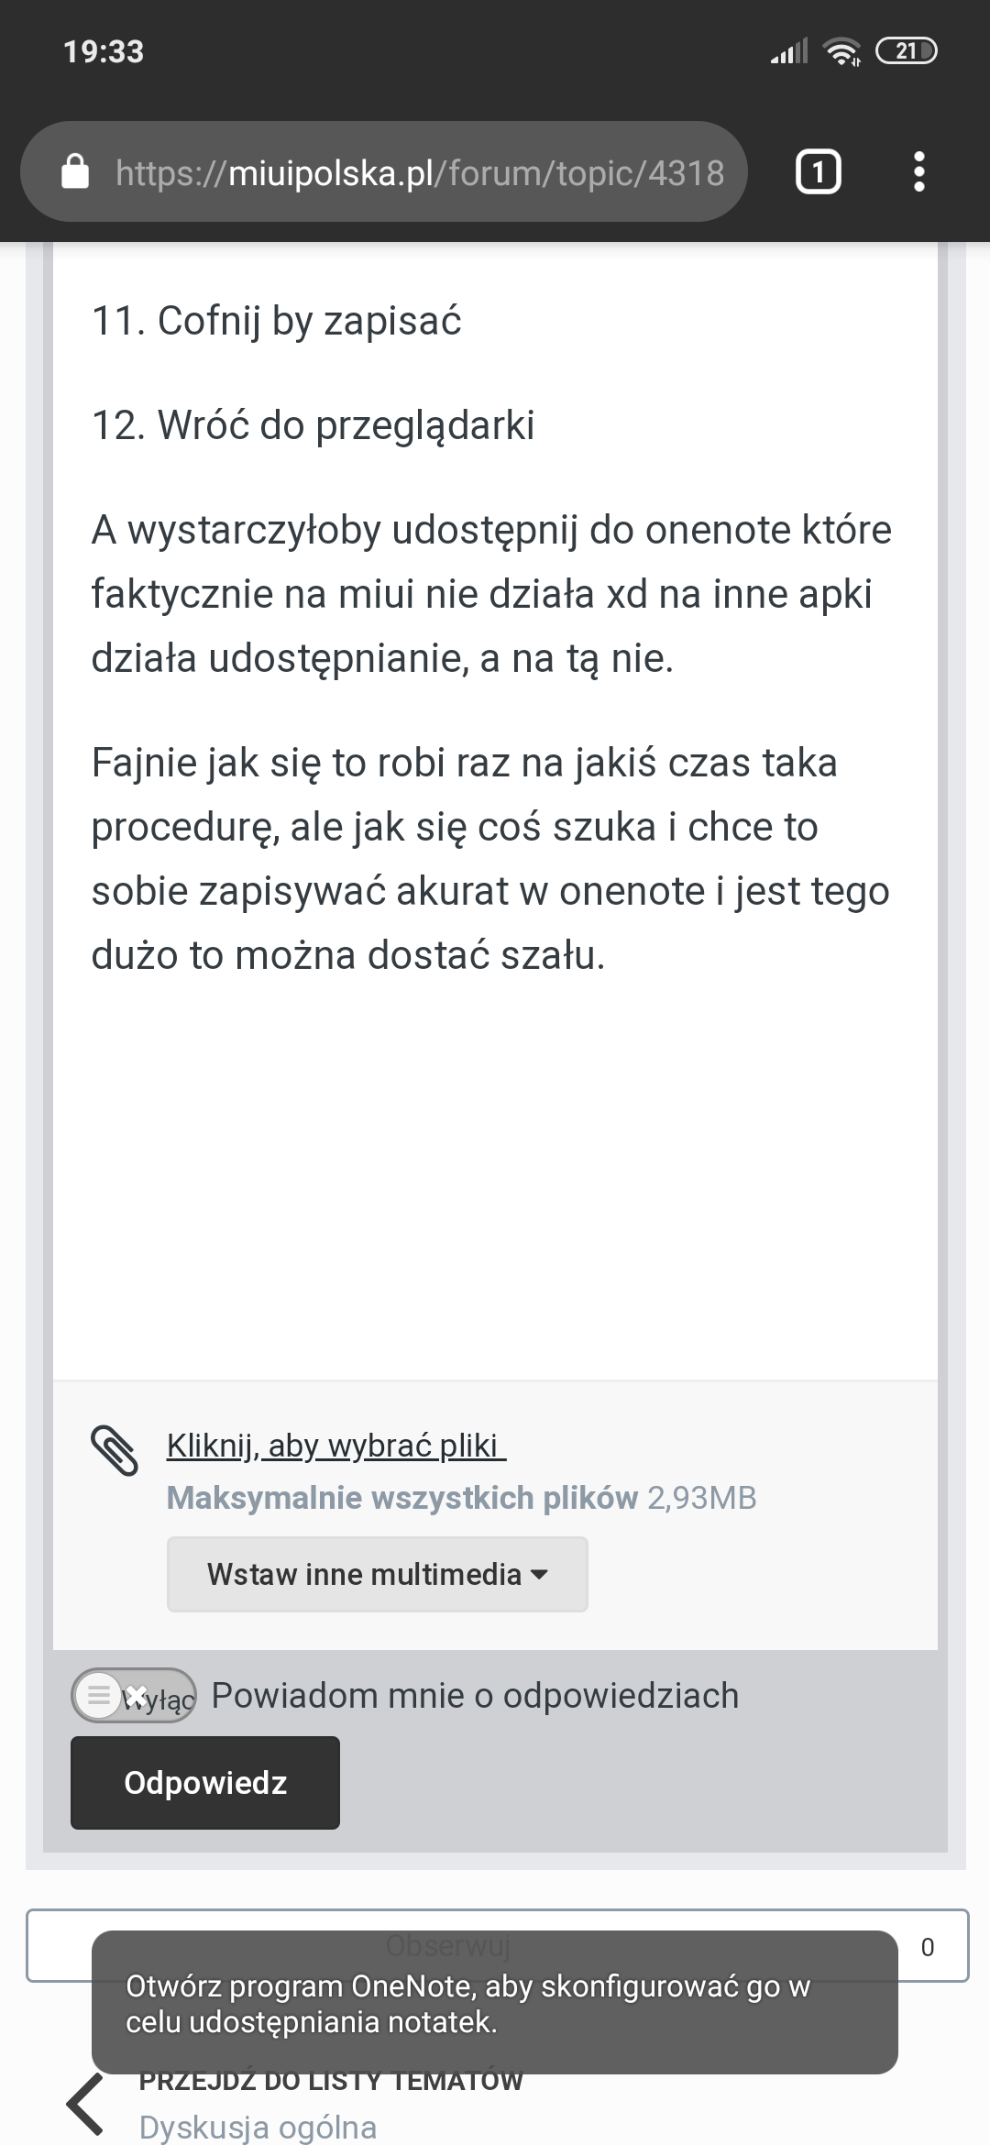Screen dimensions: 990x2145
Task: Expand the Wstaw inne multimedia dropdown
Action: 377,1574
